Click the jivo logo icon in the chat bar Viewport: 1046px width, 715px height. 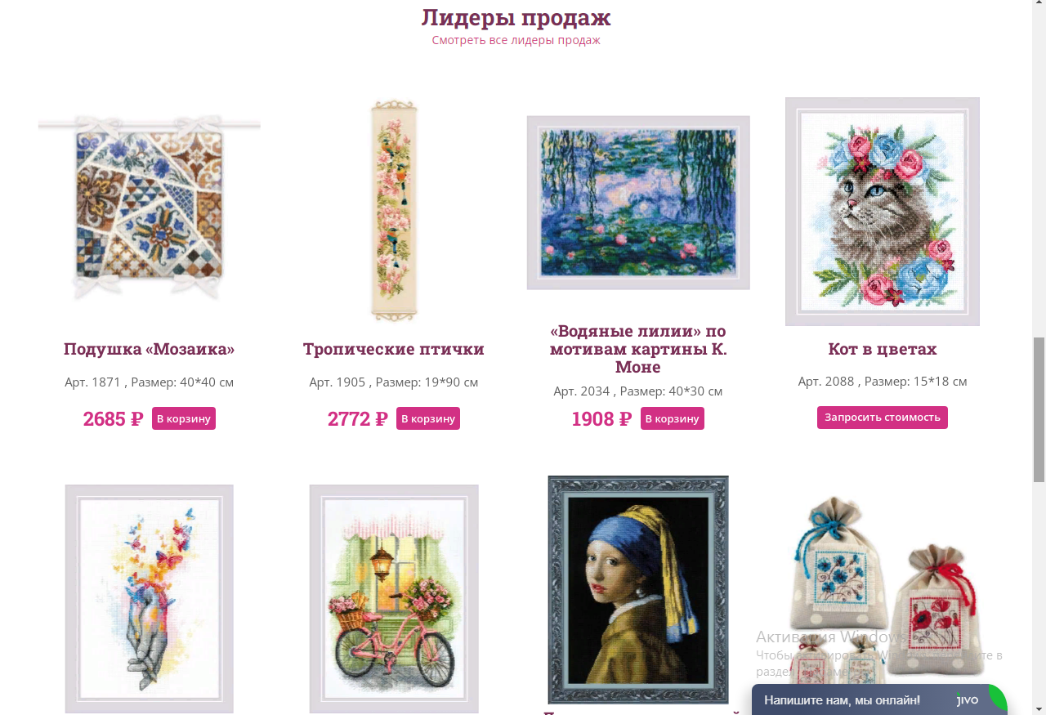968,700
